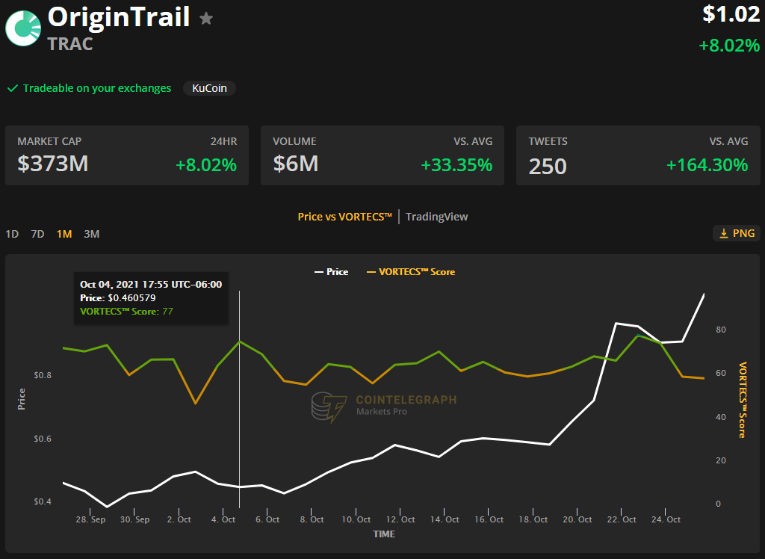Select the 7D time range
The width and height of the screenshot is (765, 559).
37,234
